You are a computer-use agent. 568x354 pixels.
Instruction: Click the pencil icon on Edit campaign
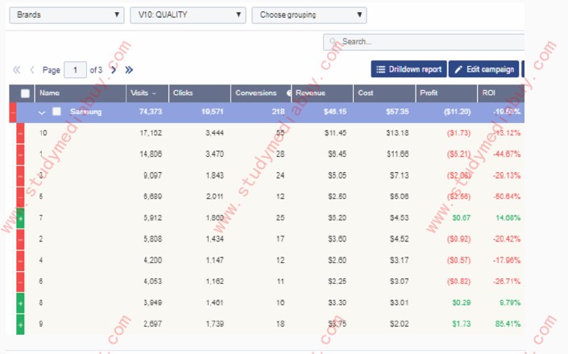458,69
